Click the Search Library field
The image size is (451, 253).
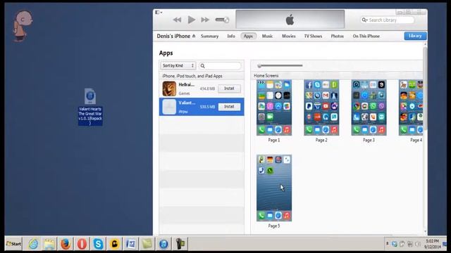click(388, 20)
